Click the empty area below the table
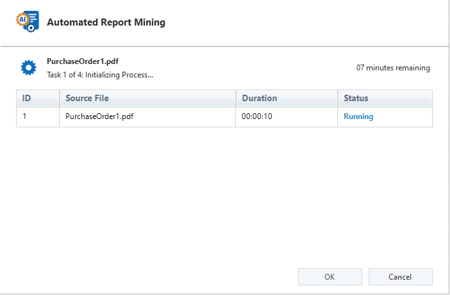450x295 pixels. 224,192
